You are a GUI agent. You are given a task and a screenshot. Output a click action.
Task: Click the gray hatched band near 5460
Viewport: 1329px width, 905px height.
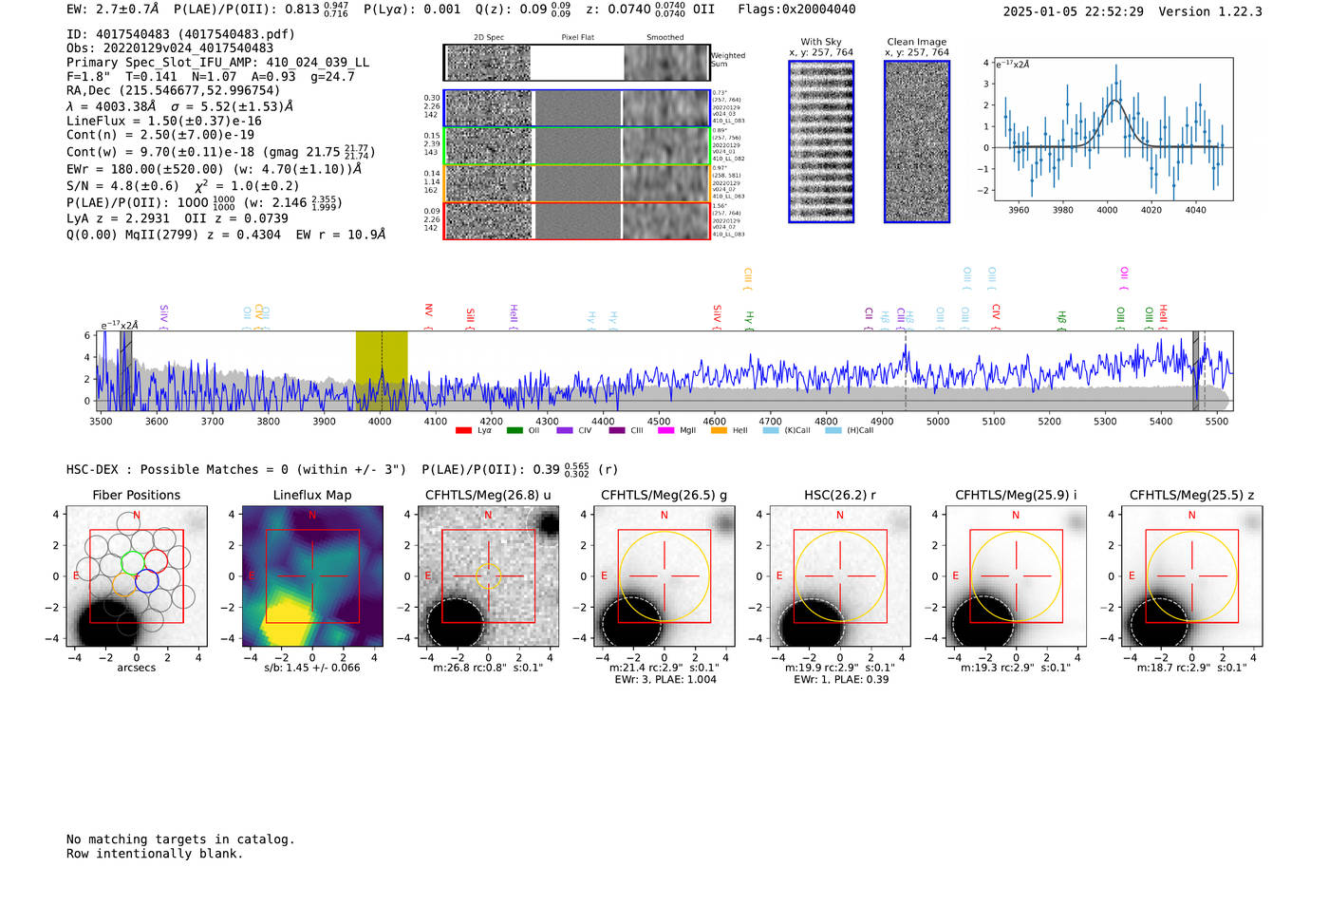tap(1196, 370)
